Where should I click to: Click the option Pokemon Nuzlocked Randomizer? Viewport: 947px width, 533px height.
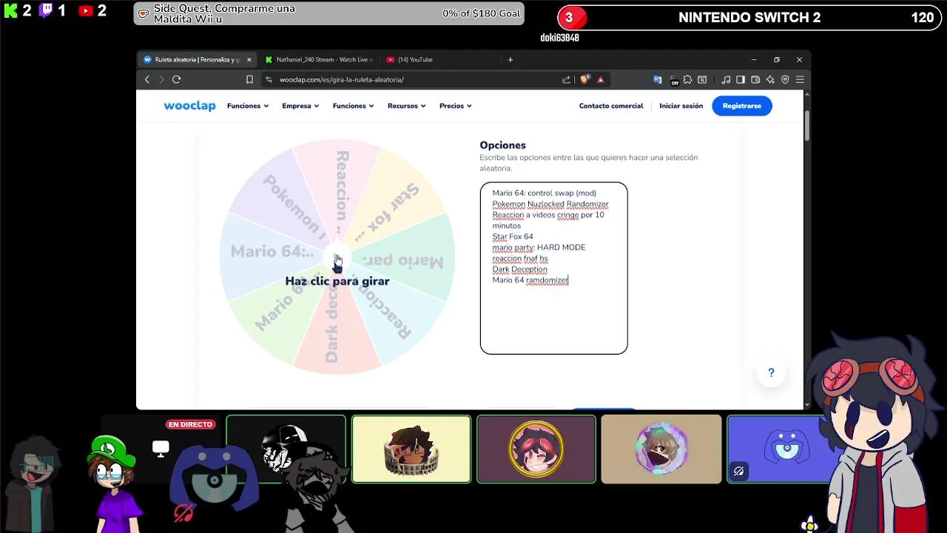[550, 204]
